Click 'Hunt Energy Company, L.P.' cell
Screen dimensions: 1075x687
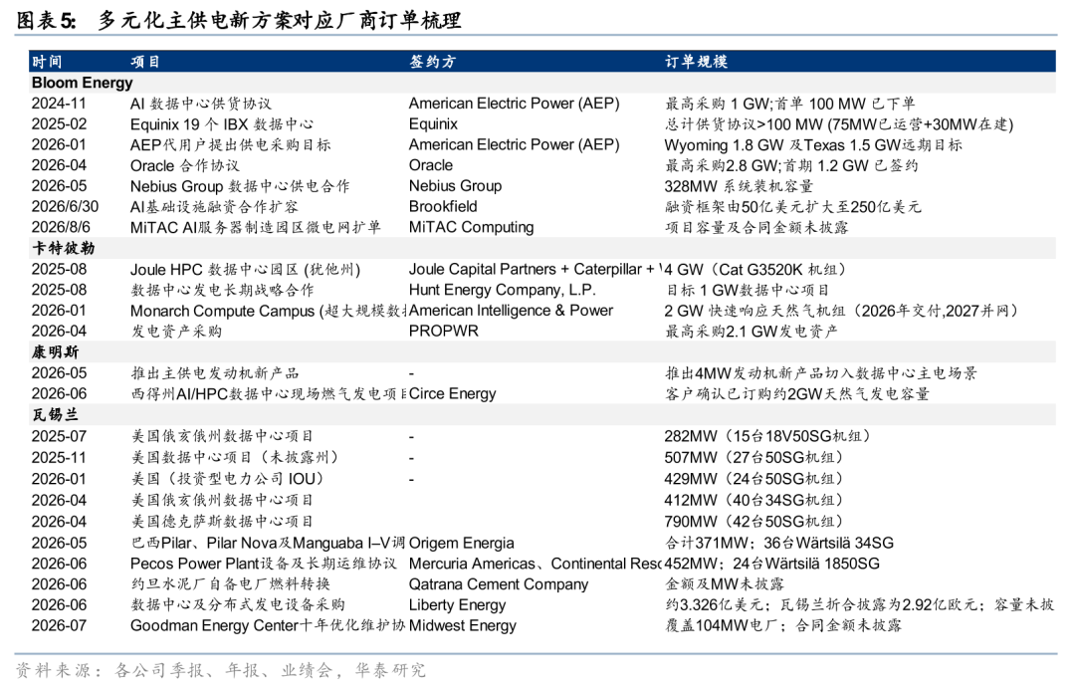[x=503, y=290]
